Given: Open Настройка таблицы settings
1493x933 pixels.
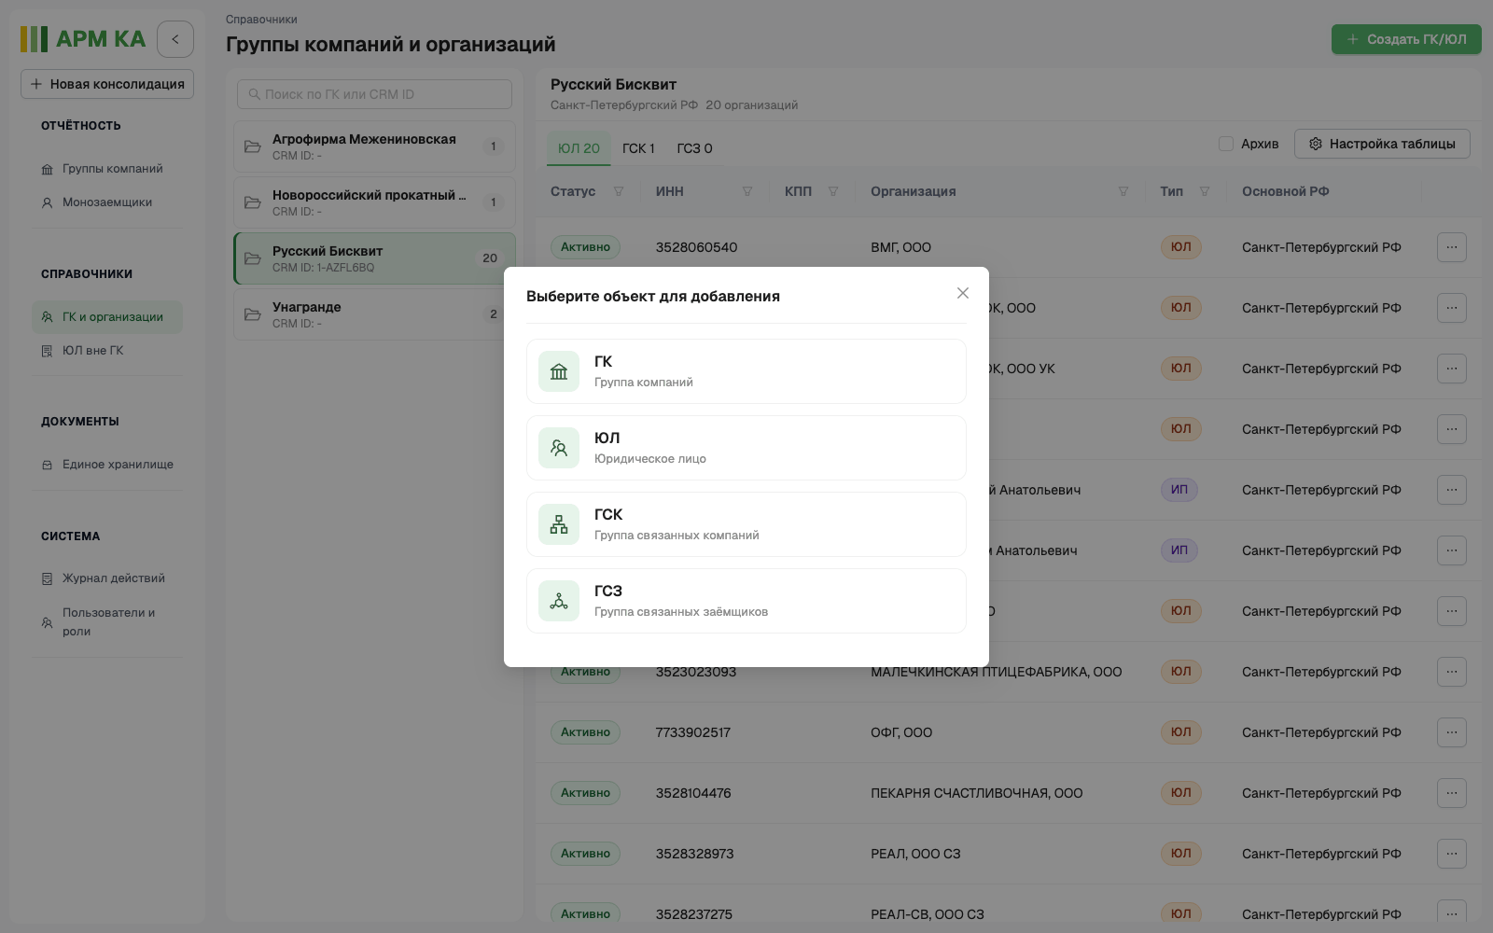Looking at the screenshot, I should coord(1382,144).
